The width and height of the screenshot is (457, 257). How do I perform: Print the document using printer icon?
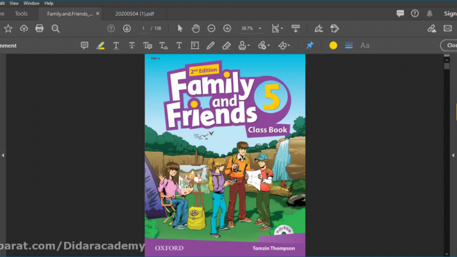(x=39, y=28)
